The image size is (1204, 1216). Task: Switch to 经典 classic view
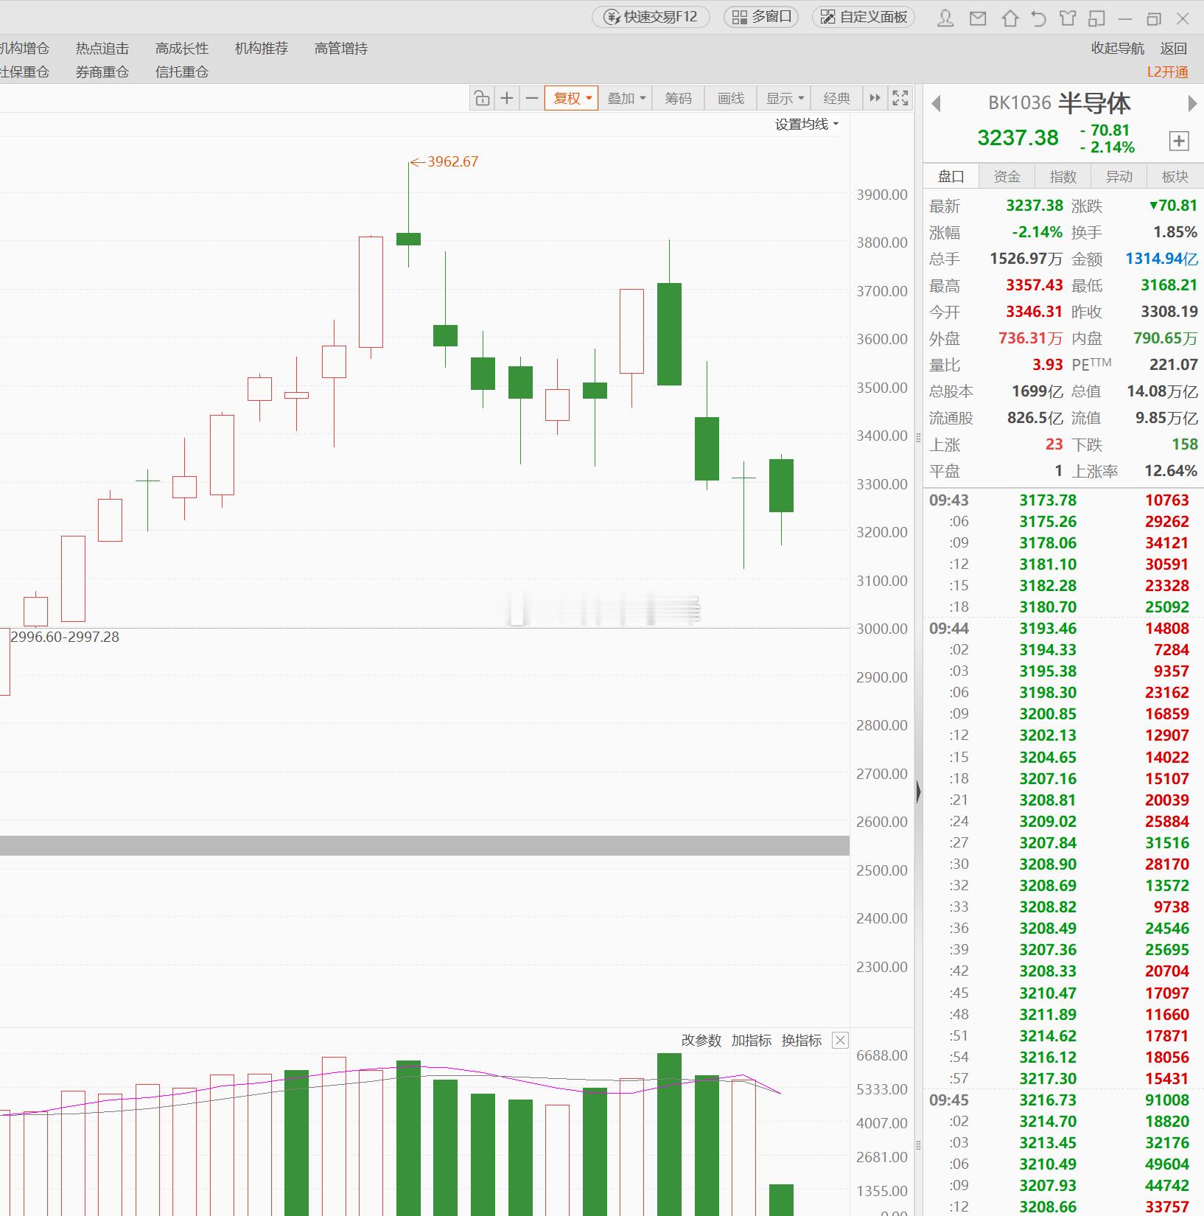coord(836,98)
